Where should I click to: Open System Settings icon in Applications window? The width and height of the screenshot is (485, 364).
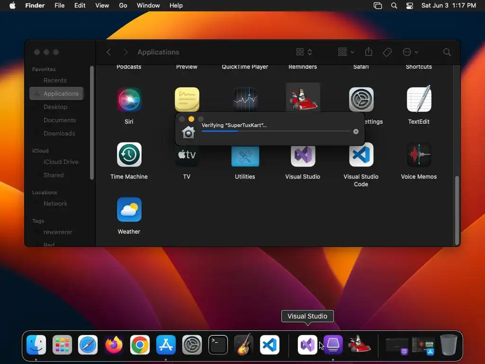[361, 100]
